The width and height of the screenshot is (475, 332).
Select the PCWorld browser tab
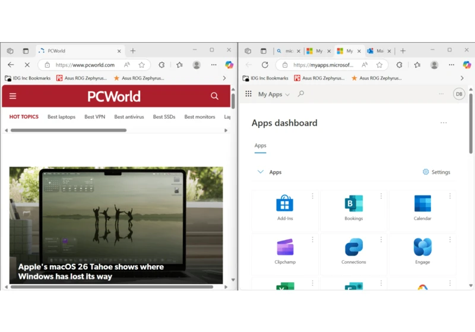coord(80,51)
